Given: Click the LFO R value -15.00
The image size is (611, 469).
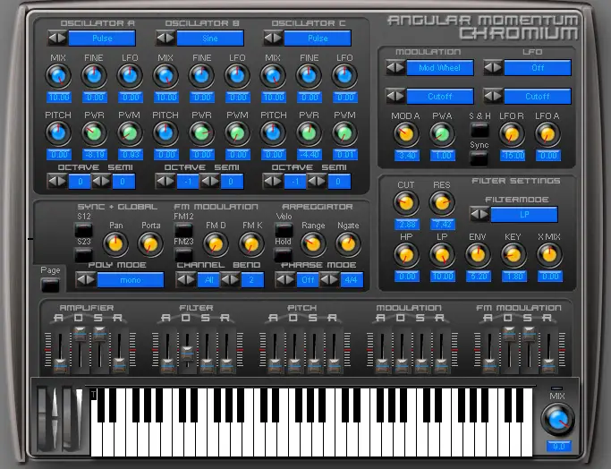Looking at the screenshot, I should [513, 156].
